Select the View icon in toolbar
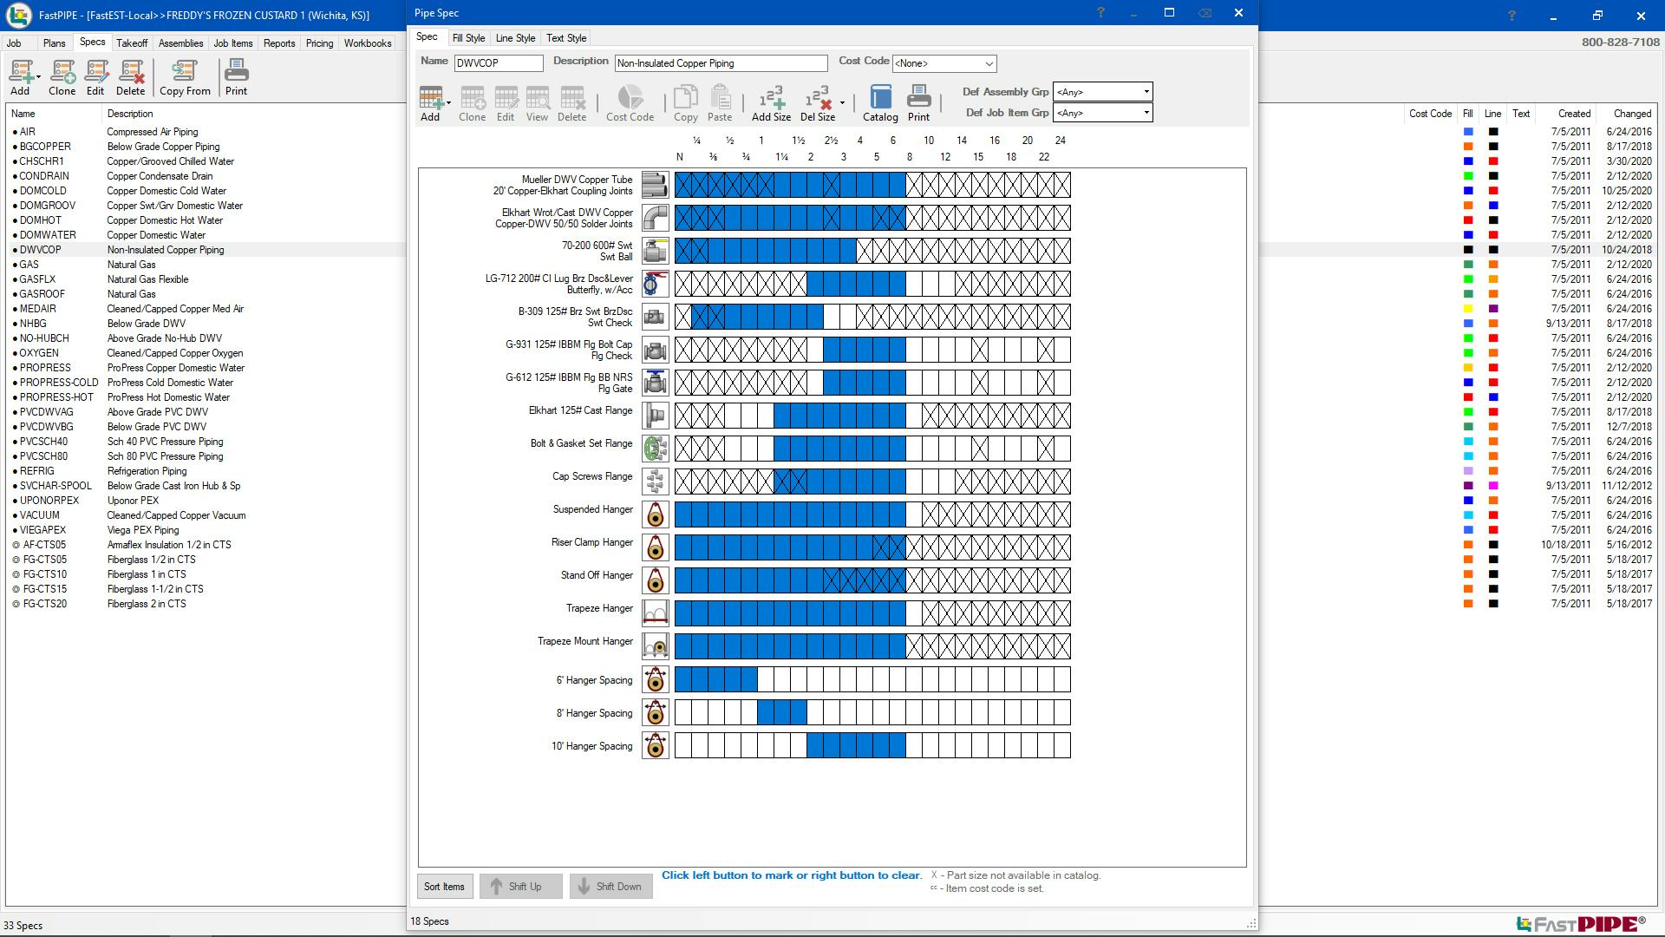The width and height of the screenshot is (1665, 937). coord(536,105)
